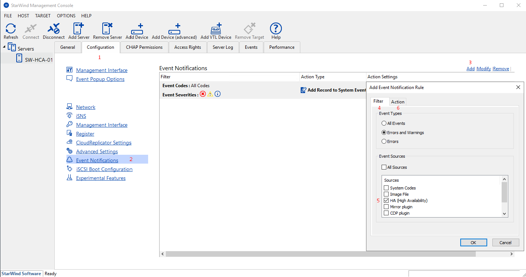The height and width of the screenshot is (277, 526).
Task: Click the Event Popup Options speech-bubble icon
Action: pyautogui.click(x=69, y=79)
